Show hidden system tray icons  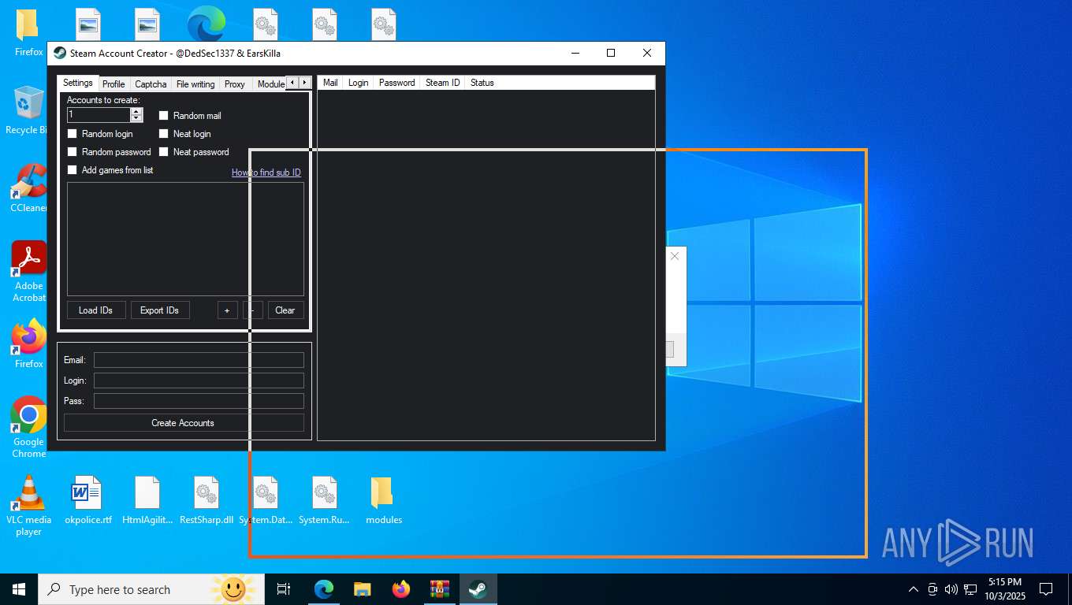click(914, 589)
